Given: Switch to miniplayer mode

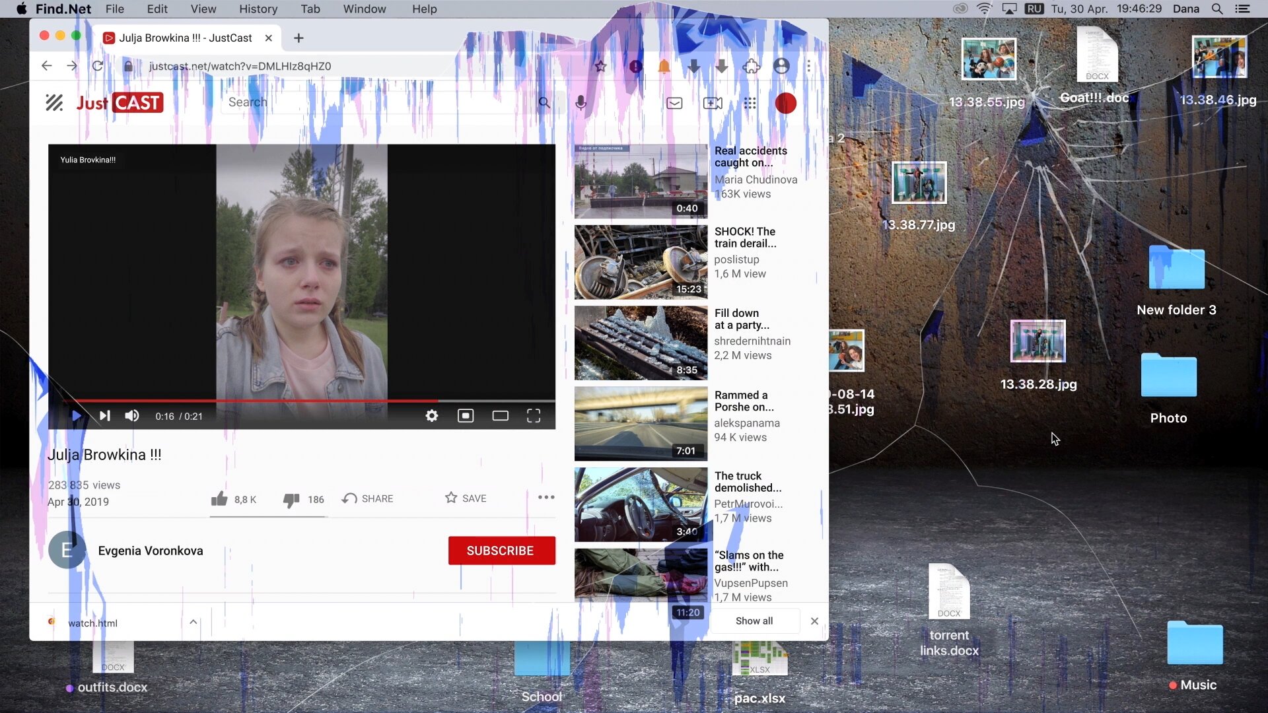Looking at the screenshot, I should 466,416.
